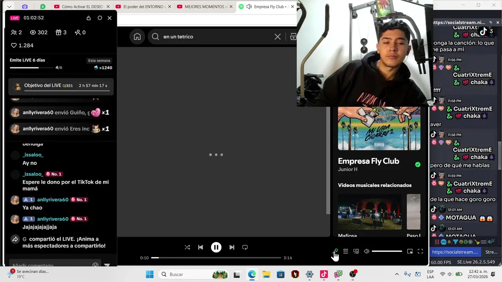Open Microsoft Edge from the taskbar

252,274
